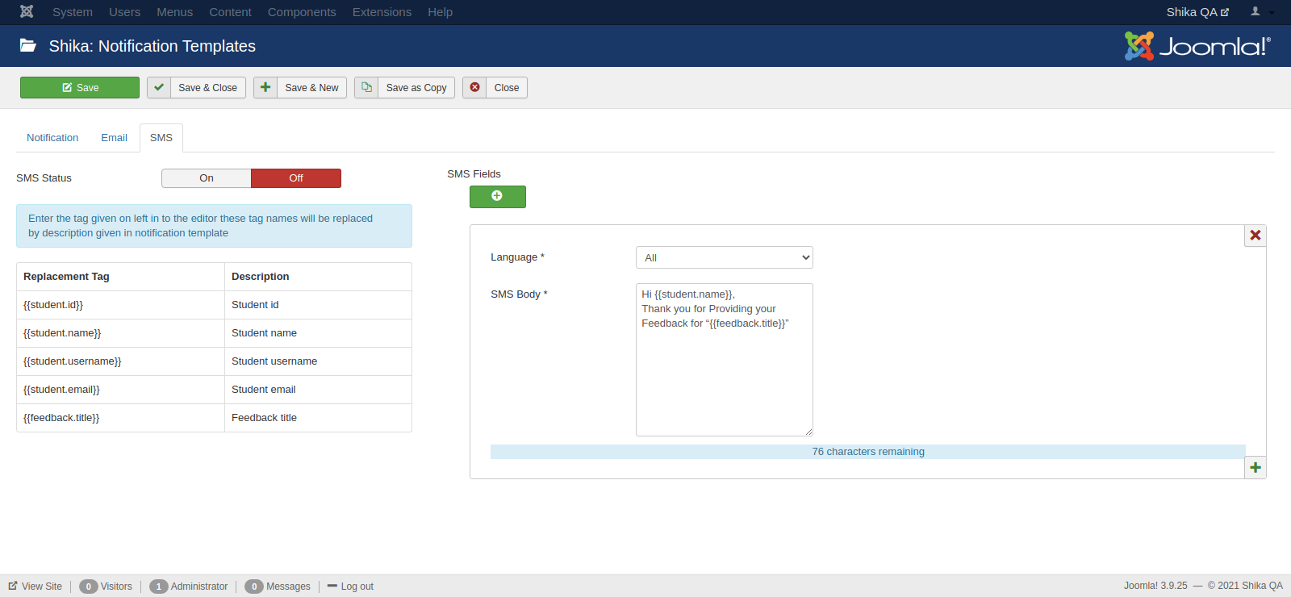
Task: Set SMS Status to Off
Action: click(296, 178)
